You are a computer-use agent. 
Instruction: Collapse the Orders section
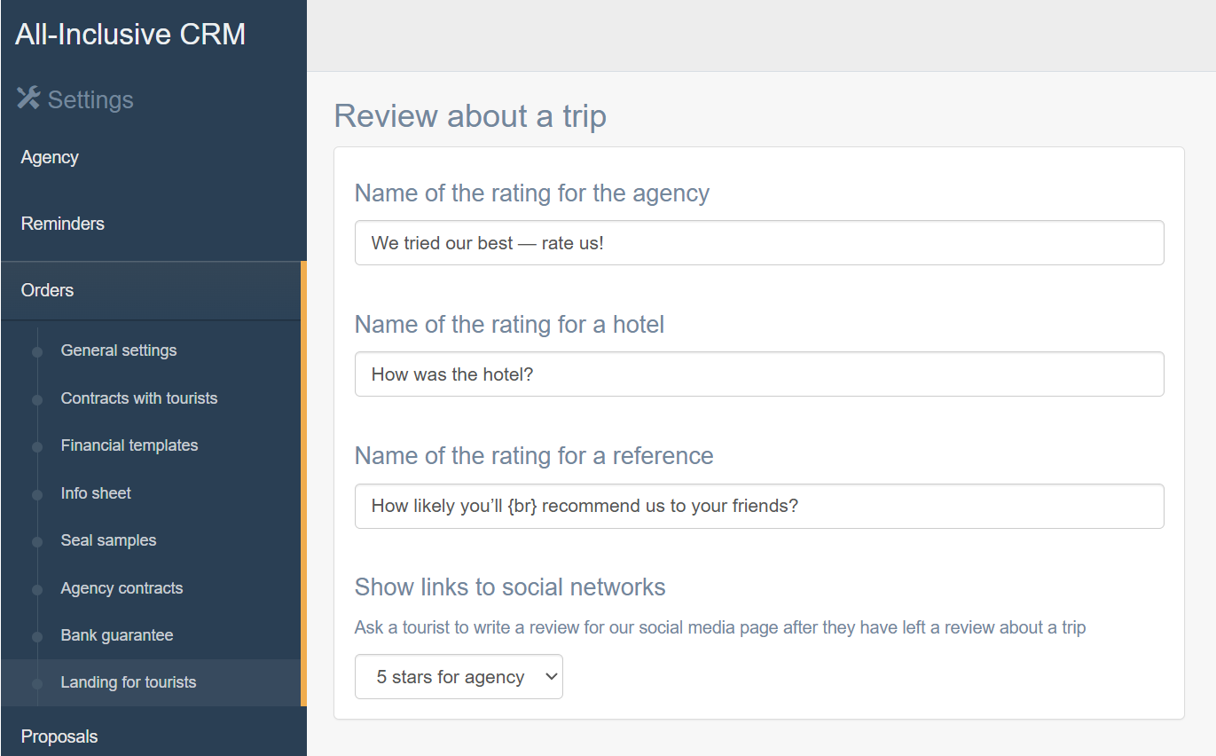[x=153, y=290]
